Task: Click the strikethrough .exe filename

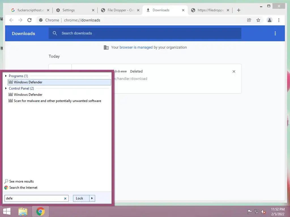Action: [120, 71]
